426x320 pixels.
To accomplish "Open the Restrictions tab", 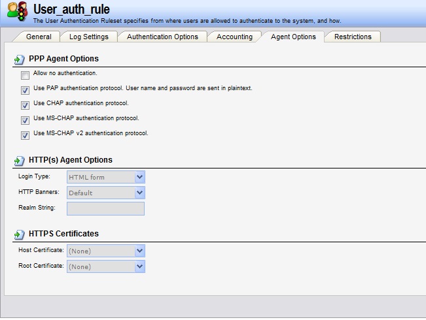I will (353, 37).
